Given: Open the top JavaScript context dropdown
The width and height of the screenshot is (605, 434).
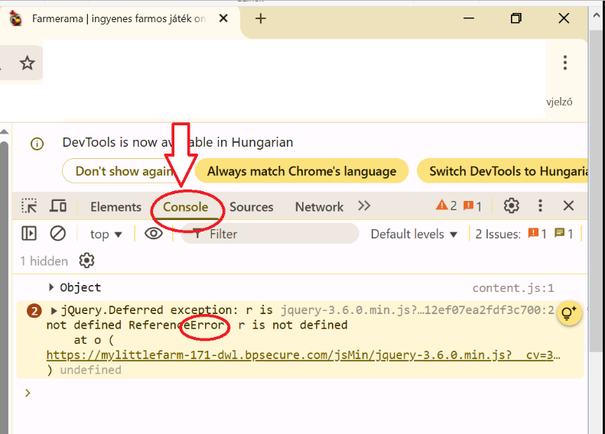Looking at the screenshot, I should pyautogui.click(x=106, y=235).
